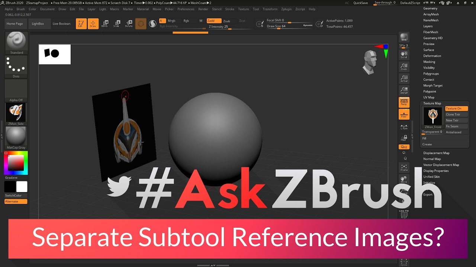Open LightBox button
476x267 pixels.
pyautogui.click(x=38, y=24)
